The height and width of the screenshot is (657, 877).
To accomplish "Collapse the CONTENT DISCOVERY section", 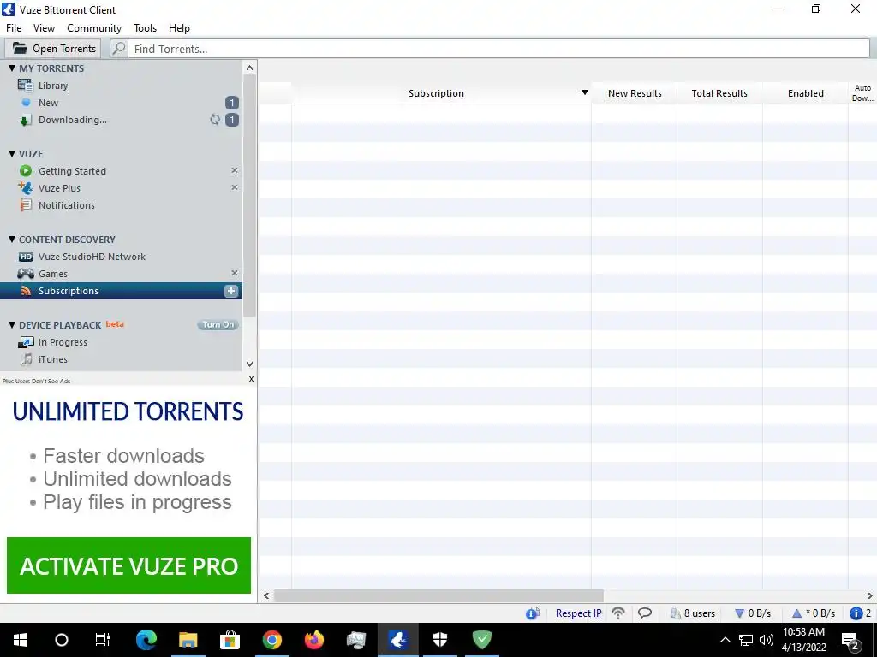I will [x=12, y=240].
